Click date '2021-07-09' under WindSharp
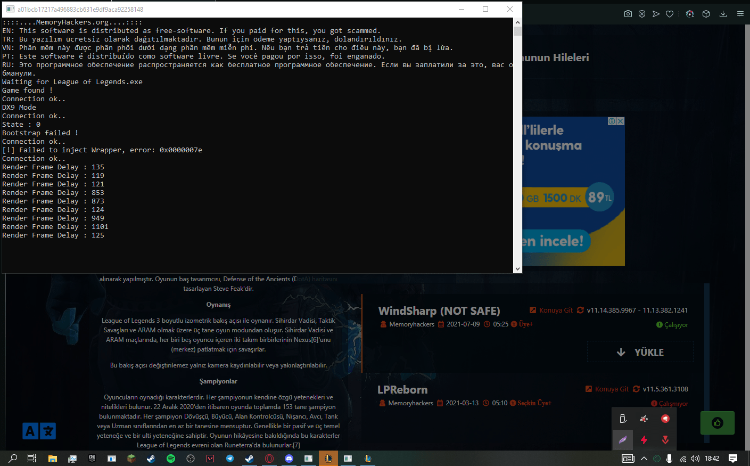This screenshot has height=466, width=750. 463,324
